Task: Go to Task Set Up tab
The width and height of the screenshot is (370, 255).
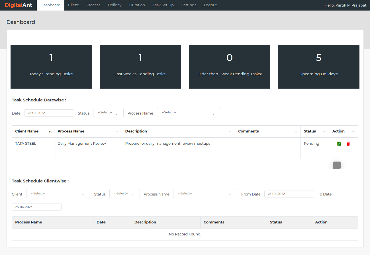Action: pyautogui.click(x=163, y=5)
